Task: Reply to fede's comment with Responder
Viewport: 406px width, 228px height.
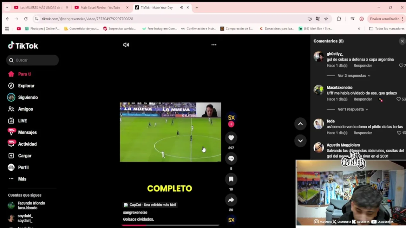Action: point(363,133)
